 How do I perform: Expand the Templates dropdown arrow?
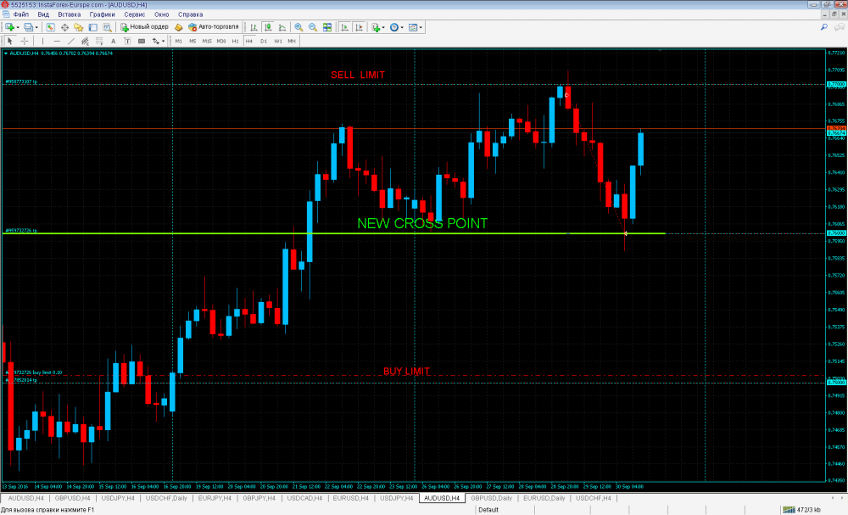(421, 27)
